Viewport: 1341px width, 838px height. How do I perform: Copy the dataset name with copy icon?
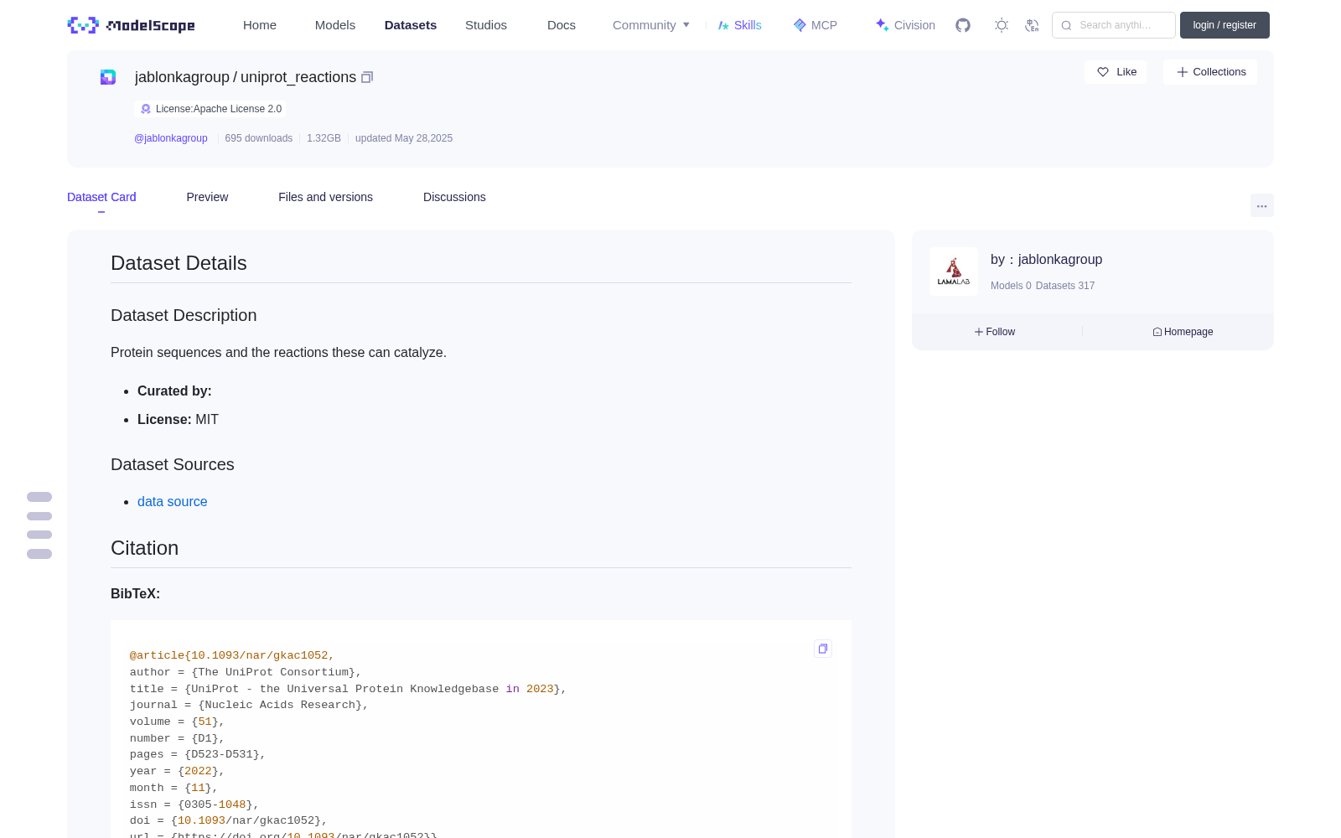(367, 77)
